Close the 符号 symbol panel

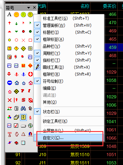(34, 8)
